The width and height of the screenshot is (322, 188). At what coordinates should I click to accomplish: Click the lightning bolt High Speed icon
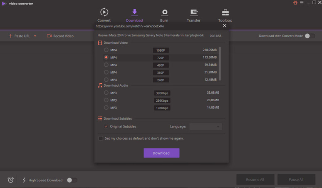(x=24, y=180)
